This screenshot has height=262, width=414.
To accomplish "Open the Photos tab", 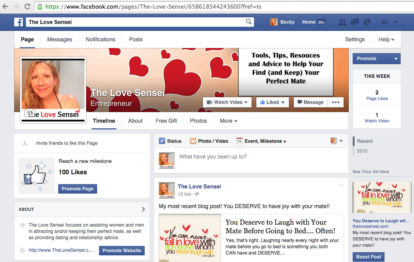I will [198, 121].
